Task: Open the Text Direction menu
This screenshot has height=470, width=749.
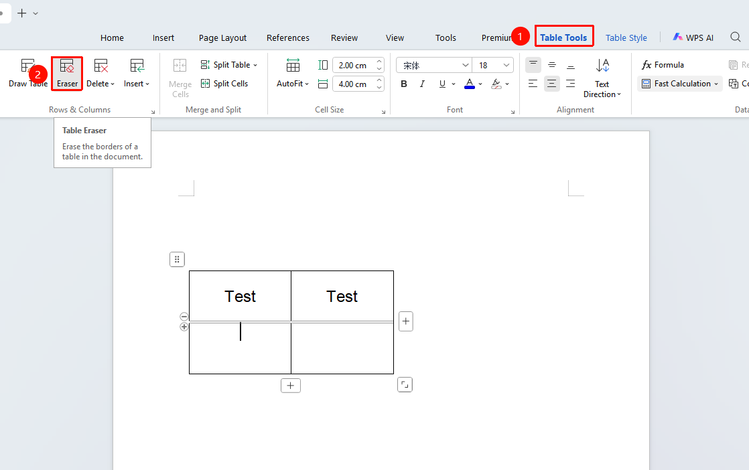Action: coord(602,78)
